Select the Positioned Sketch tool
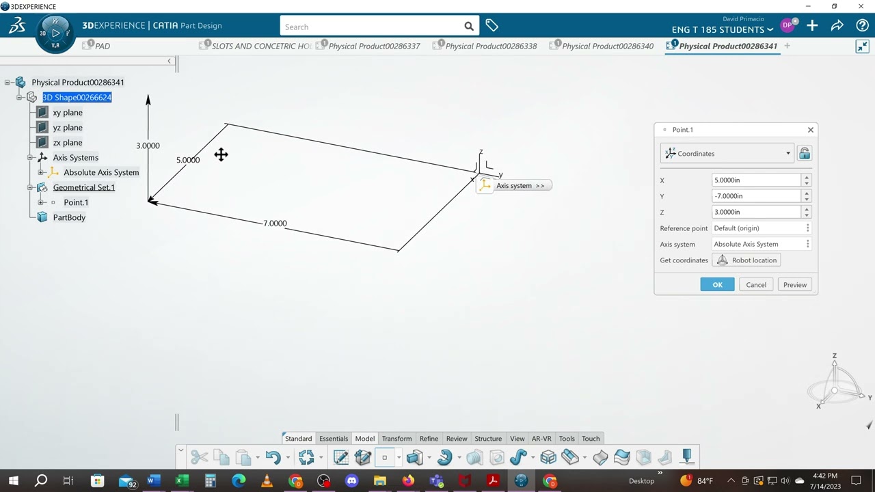The width and height of the screenshot is (875, 492). tap(340, 457)
